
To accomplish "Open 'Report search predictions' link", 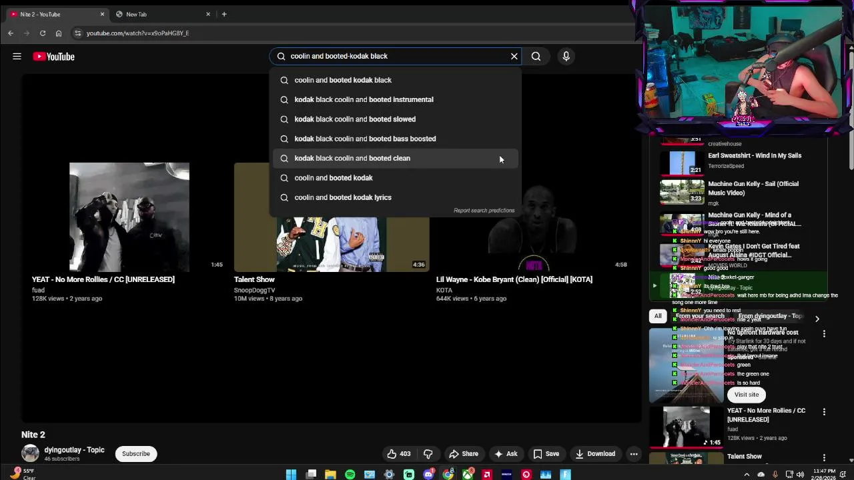I will coord(484,211).
